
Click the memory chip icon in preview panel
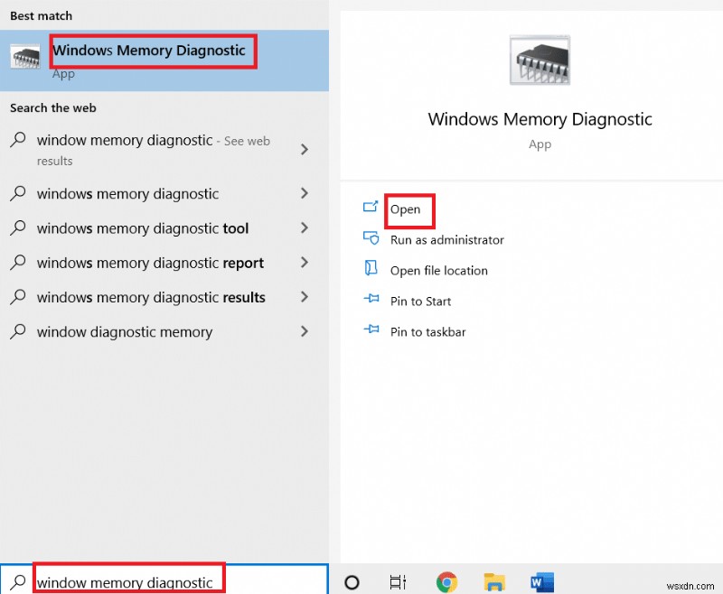click(x=540, y=59)
